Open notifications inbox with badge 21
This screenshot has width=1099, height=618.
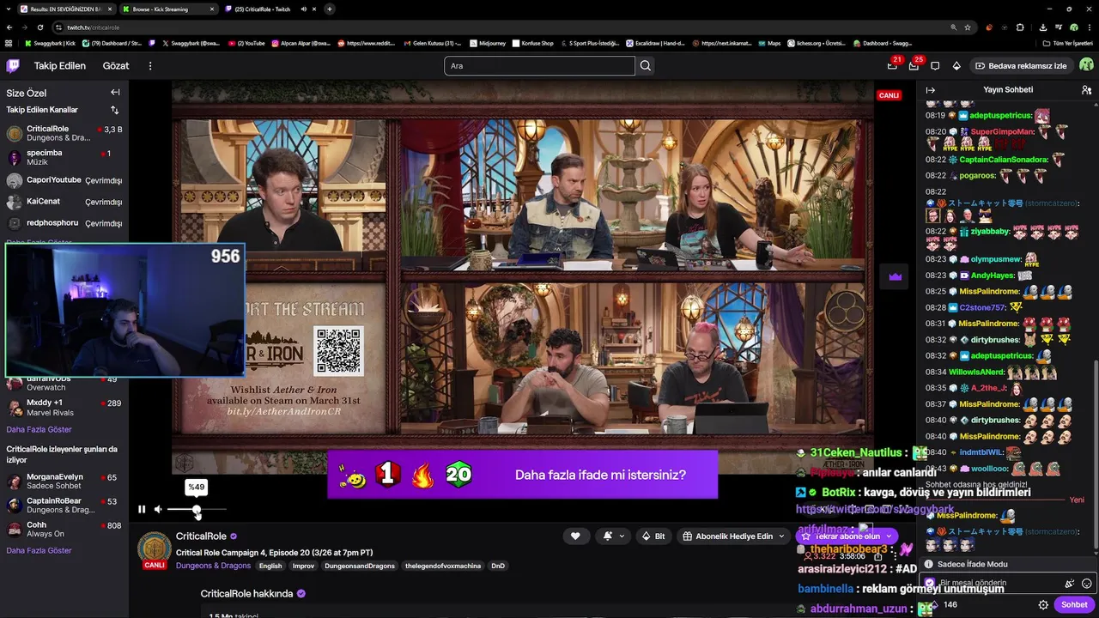pyautogui.click(x=892, y=65)
